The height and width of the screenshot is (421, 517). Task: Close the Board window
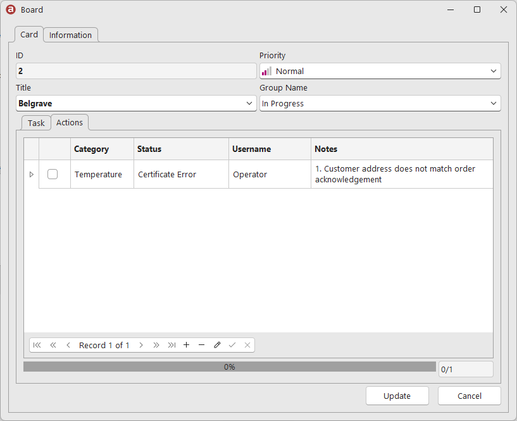(x=504, y=9)
